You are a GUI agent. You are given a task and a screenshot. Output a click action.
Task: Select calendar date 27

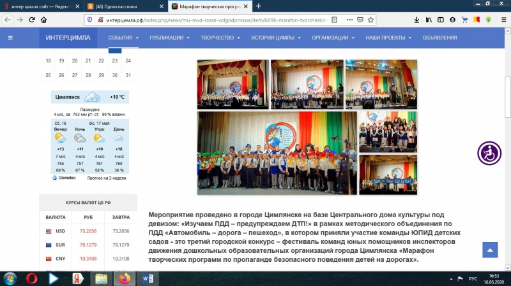click(75, 75)
